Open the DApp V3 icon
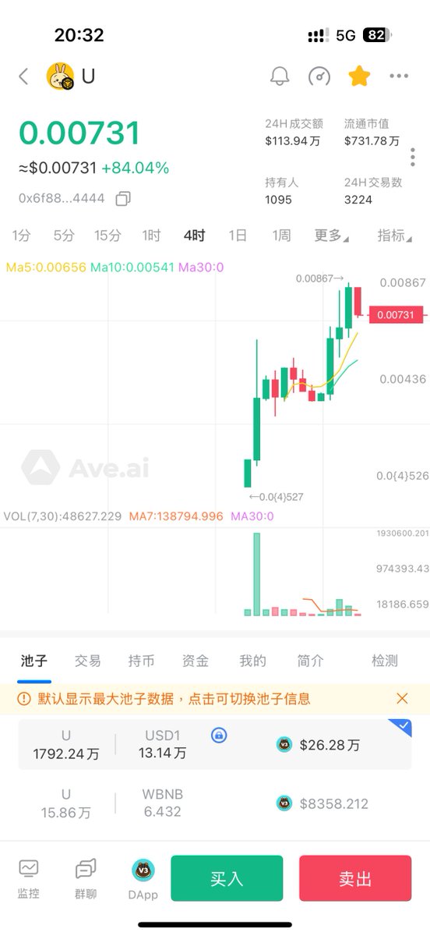The image size is (430, 936). (x=143, y=878)
